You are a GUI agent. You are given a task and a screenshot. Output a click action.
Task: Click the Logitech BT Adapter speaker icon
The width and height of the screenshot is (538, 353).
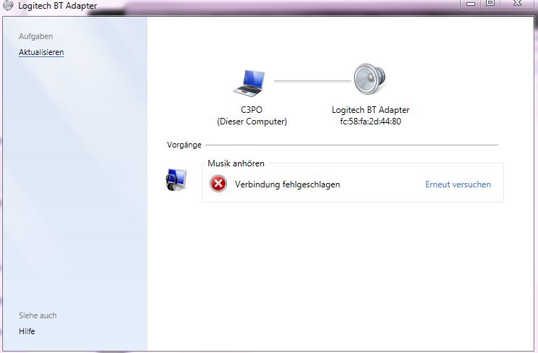click(370, 79)
